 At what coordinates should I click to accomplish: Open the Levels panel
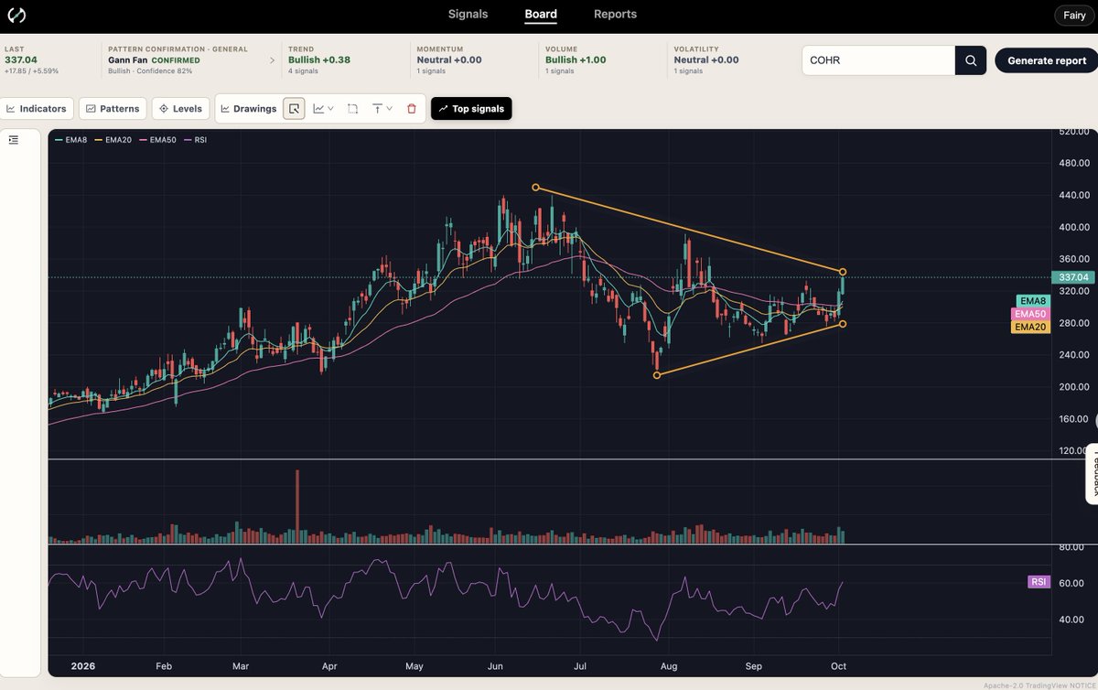(x=180, y=108)
